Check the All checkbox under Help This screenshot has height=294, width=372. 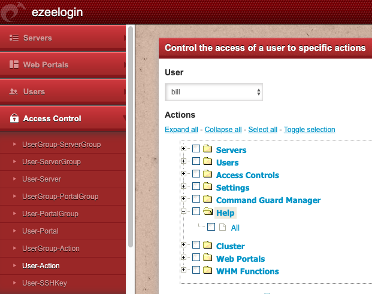[x=211, y=226]
